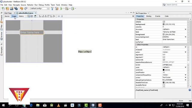Image resolution: width=192 pixels, height=108 pixels.
Task: Click the Open Project toolbar icon
Action: [x=12, y=9]
